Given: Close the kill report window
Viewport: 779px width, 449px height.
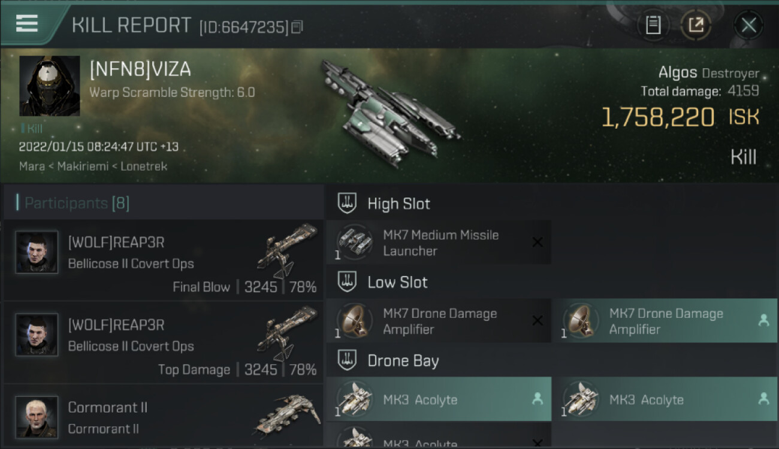Looking at the screenshot, I should (748, 25).
